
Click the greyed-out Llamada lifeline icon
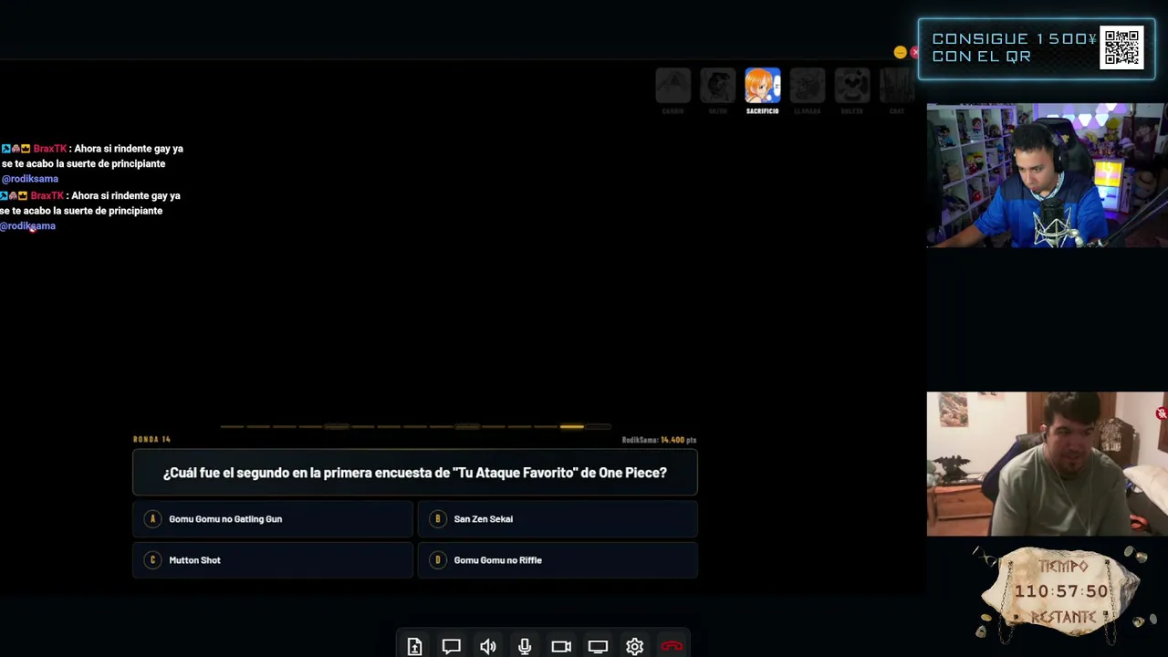tap(807, 86)
